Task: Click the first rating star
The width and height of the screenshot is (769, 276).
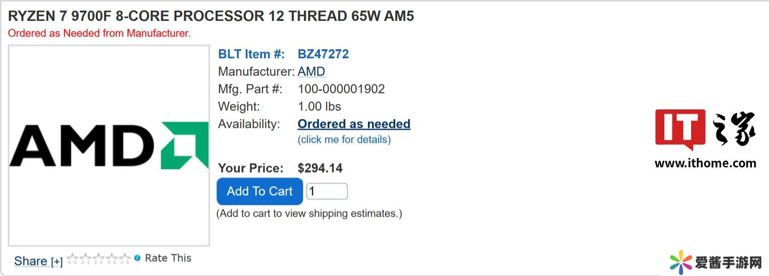Action: (x=72, y=259)
